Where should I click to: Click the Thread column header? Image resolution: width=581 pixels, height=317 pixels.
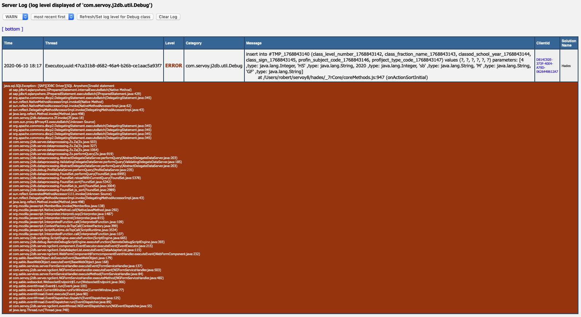tap(103, 43)
